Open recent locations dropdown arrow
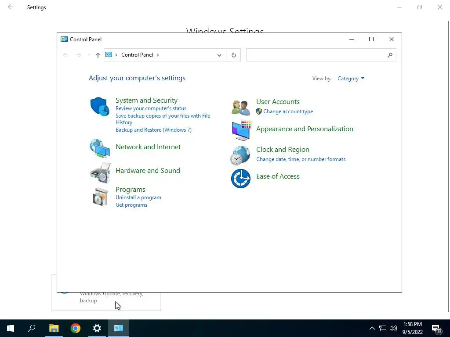Image resolution: width=450 pixels, height=337 pixels. click(x=89, y=55)
